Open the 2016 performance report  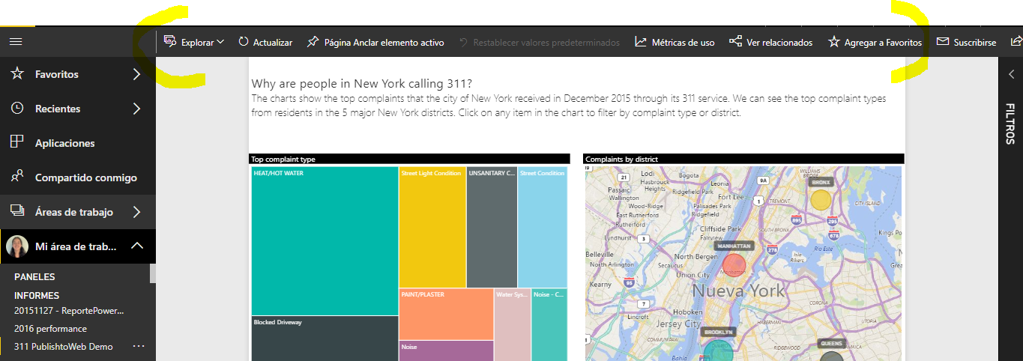tap(50, 329)
